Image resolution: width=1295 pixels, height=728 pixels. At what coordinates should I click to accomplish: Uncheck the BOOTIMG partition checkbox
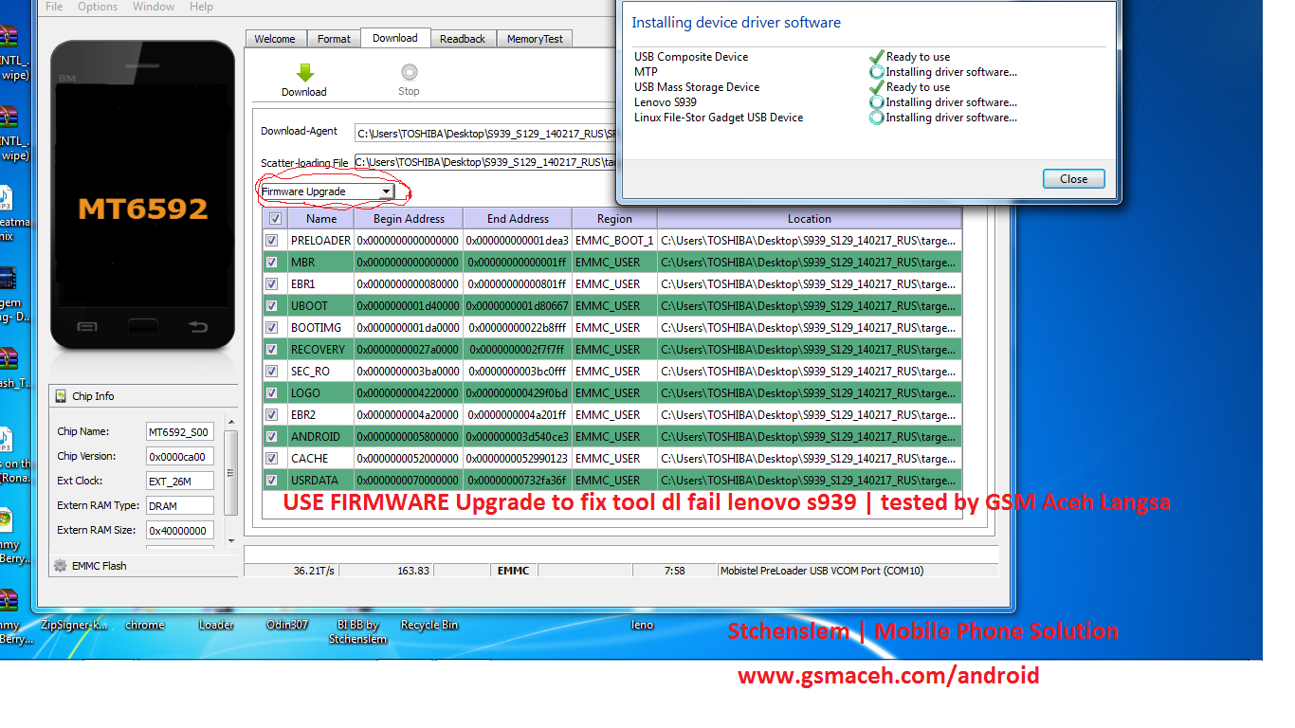point(272,328)
